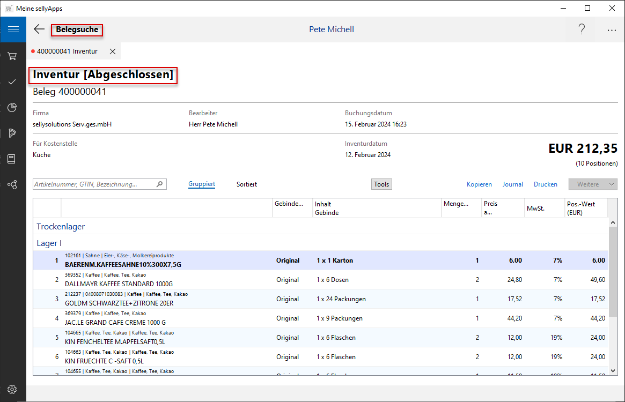Click the checkmark sidebar icon
Viewport: 625px width, 402px height.
(13, 81)
